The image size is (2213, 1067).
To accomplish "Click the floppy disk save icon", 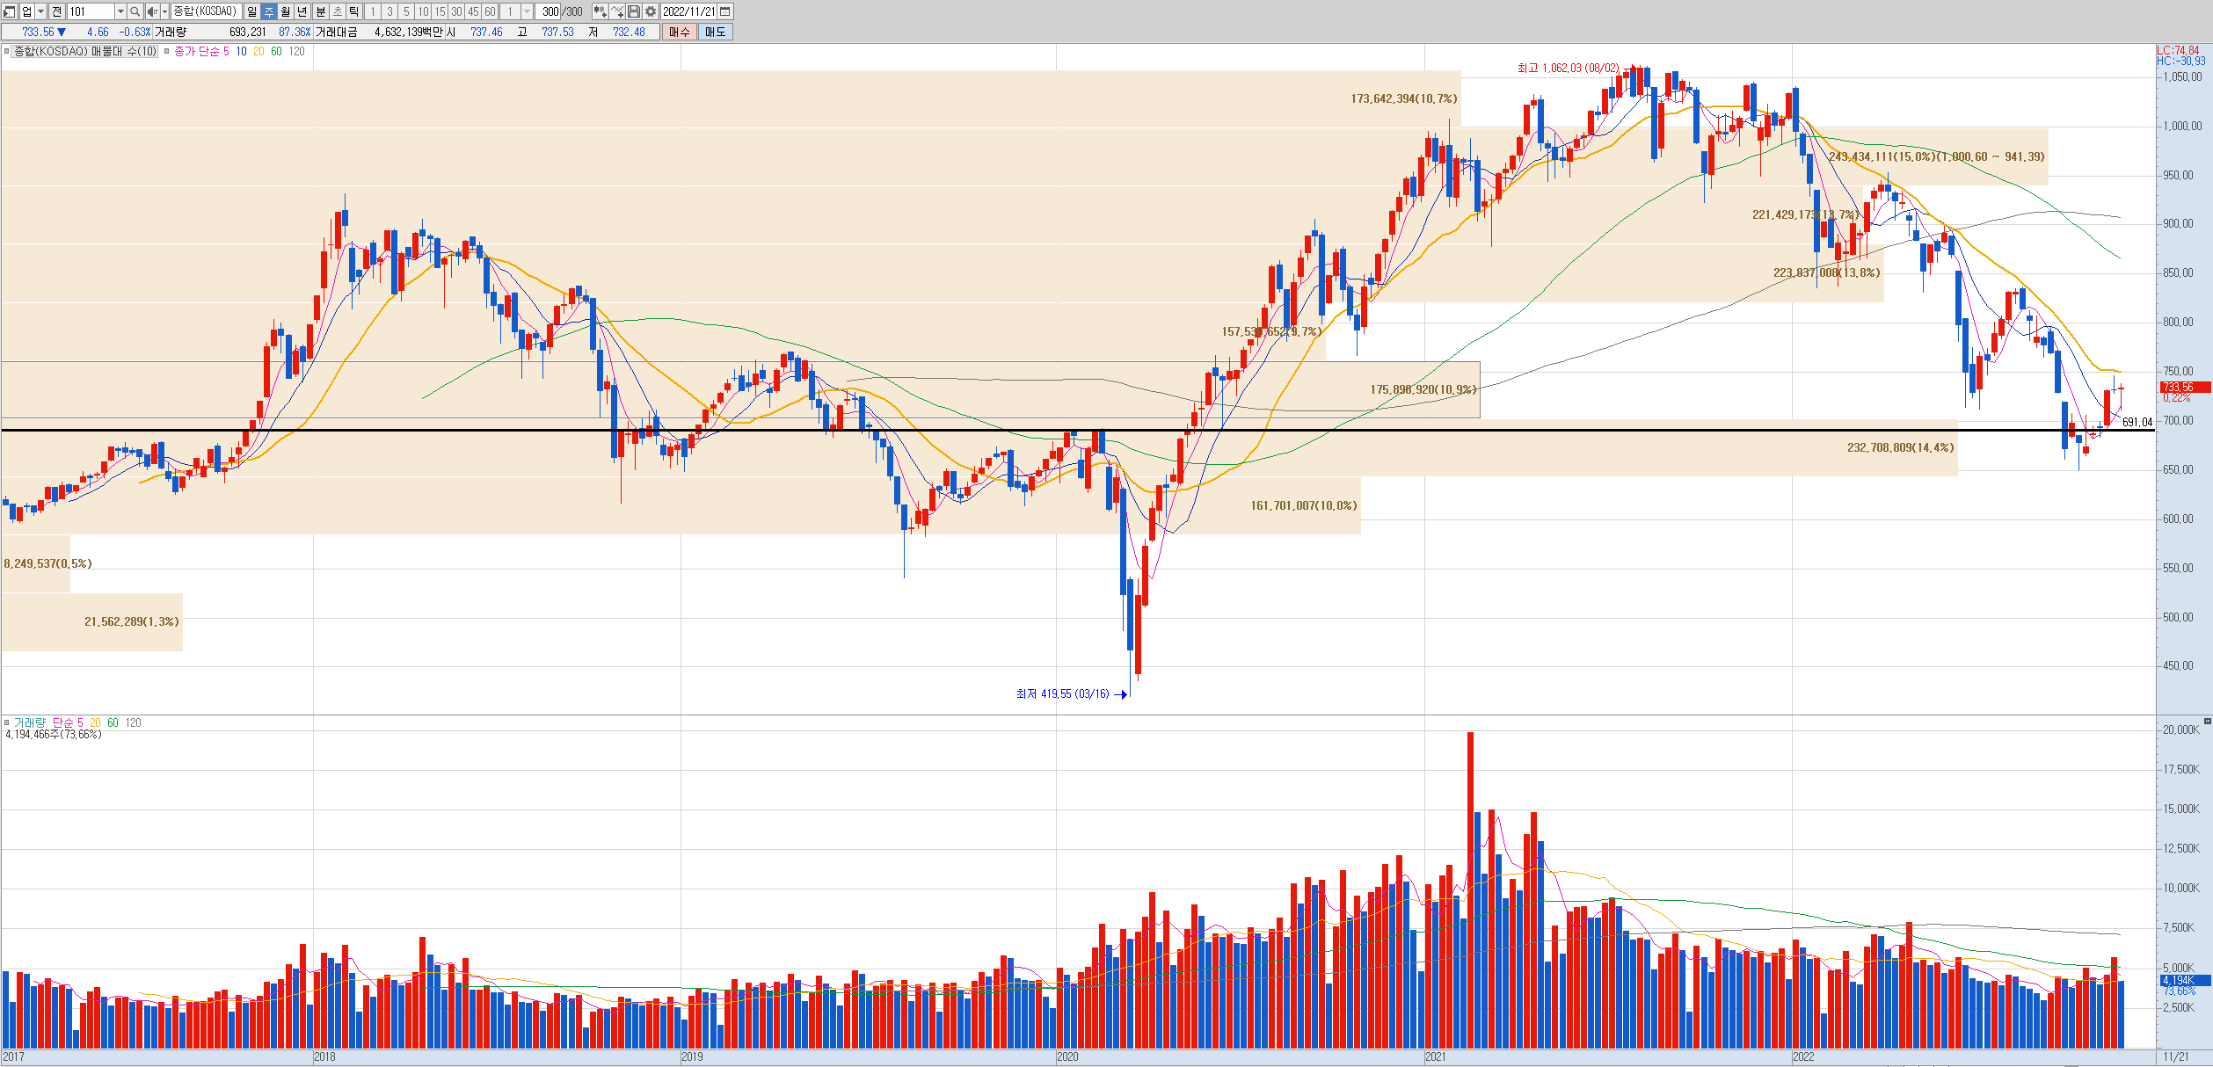I will [633, 11].
